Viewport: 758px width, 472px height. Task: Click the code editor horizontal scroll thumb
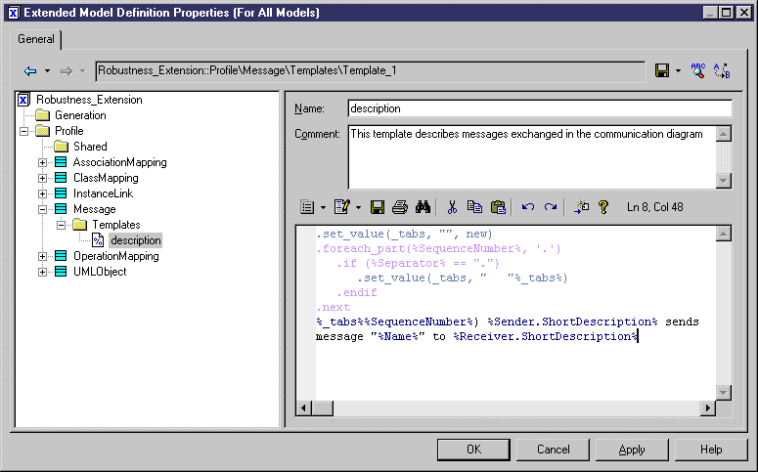[x=323, y=408]
